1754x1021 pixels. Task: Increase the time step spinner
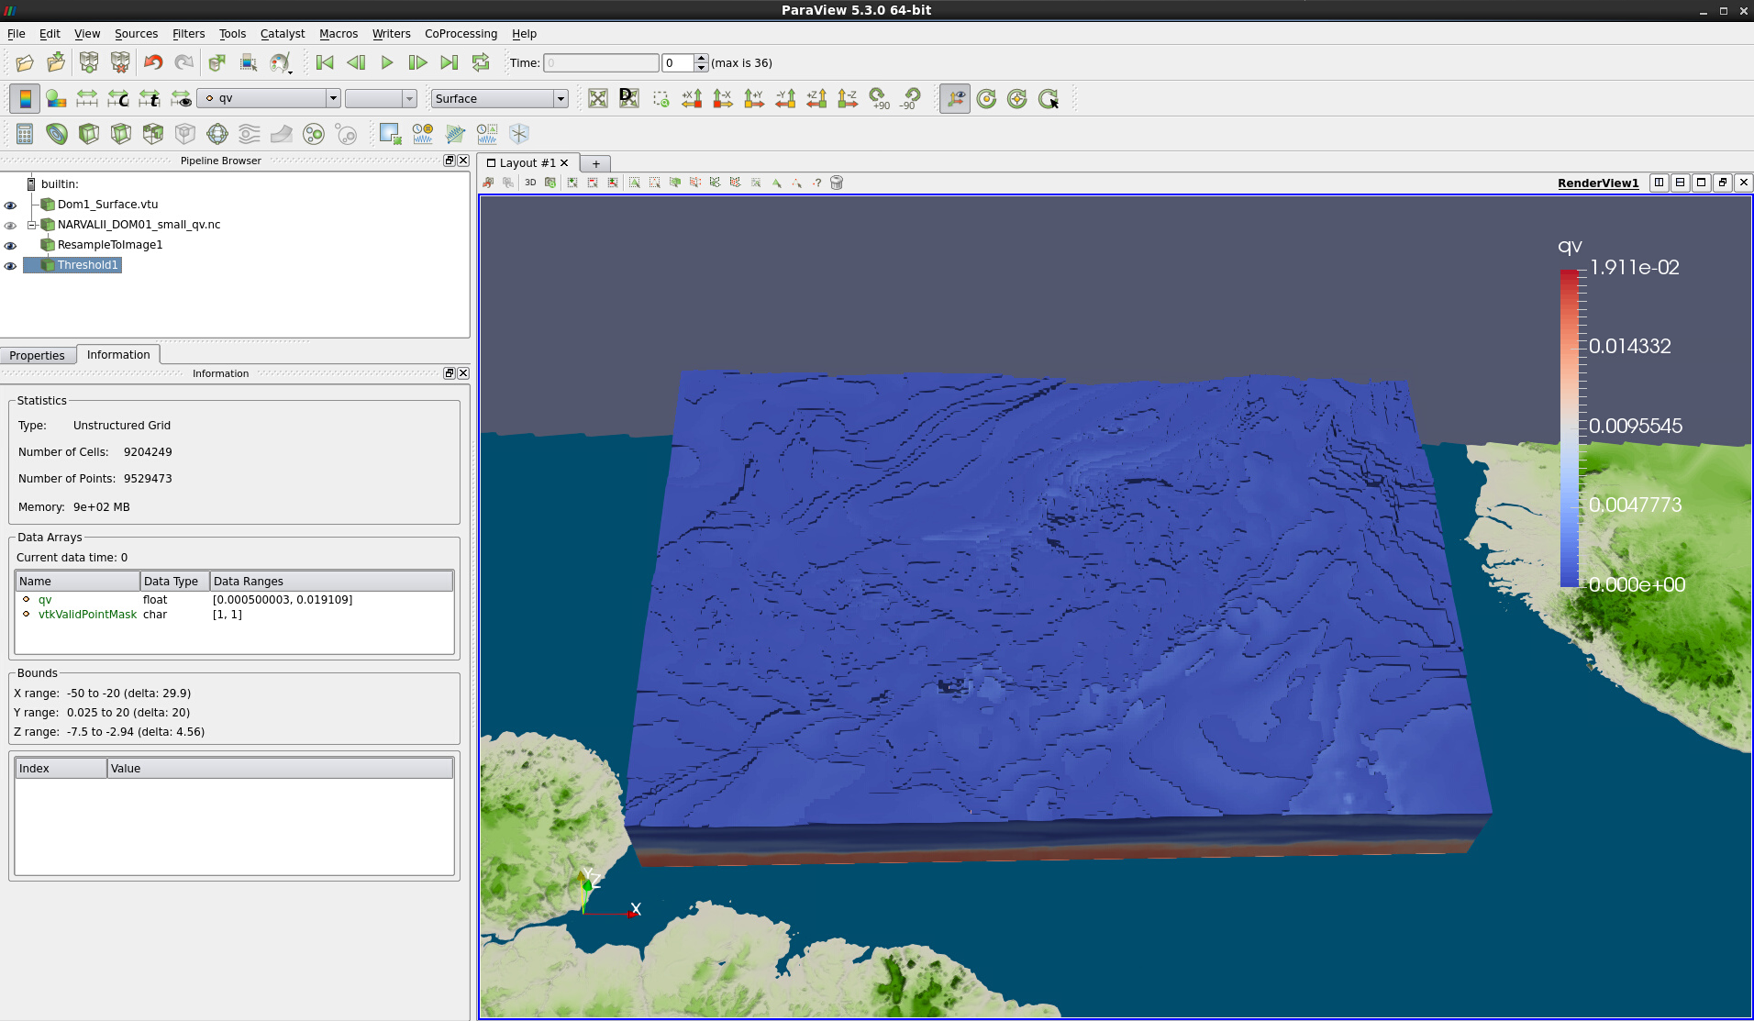click(x=702, y=59)
